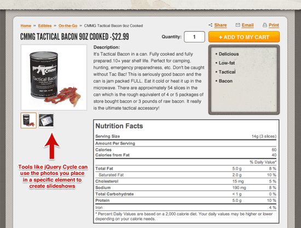Screen dimensions: 301x228
Task: Go to the Home breadcrumb
Action: [26, 26]
